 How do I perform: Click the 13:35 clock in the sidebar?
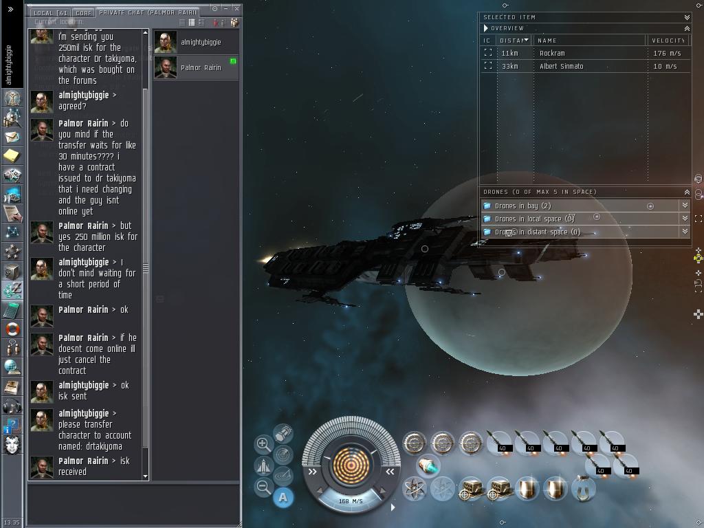12,522
